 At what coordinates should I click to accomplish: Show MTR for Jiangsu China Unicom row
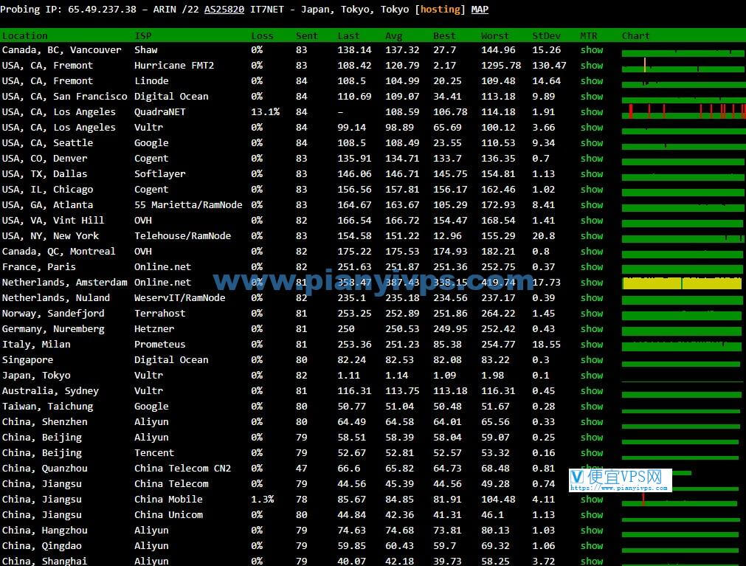pos(591,515)
